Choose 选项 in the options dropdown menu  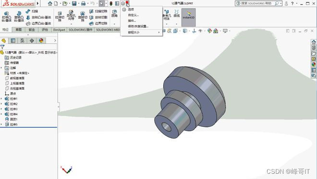[x=142, y=9]
